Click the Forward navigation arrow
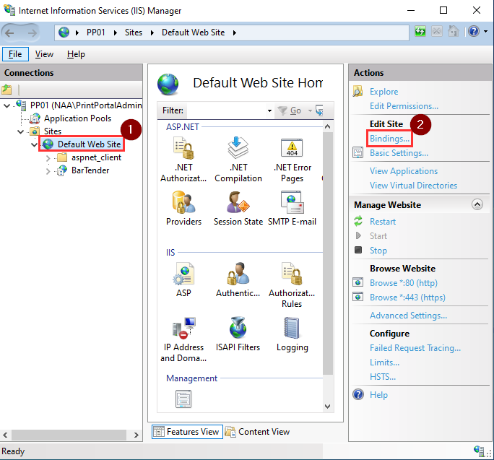 pos(32,32)
